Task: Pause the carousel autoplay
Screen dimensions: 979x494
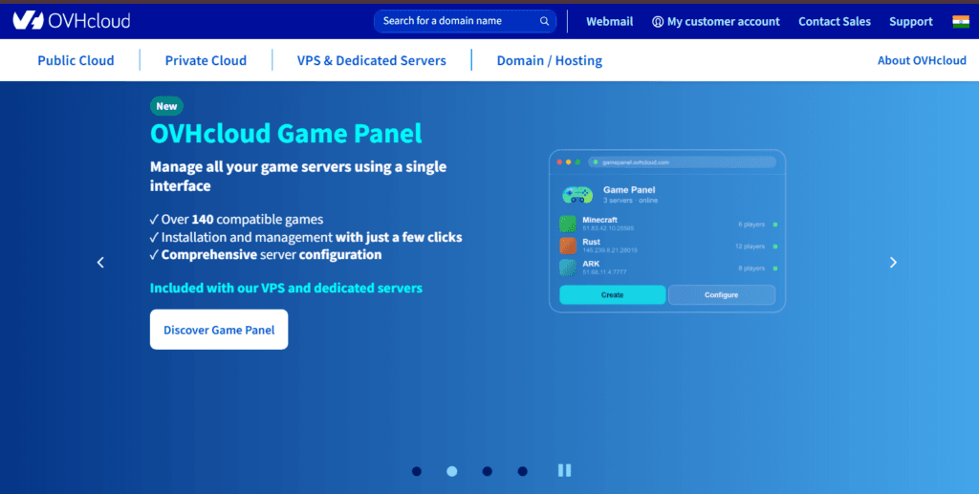Action: point(564,470)
